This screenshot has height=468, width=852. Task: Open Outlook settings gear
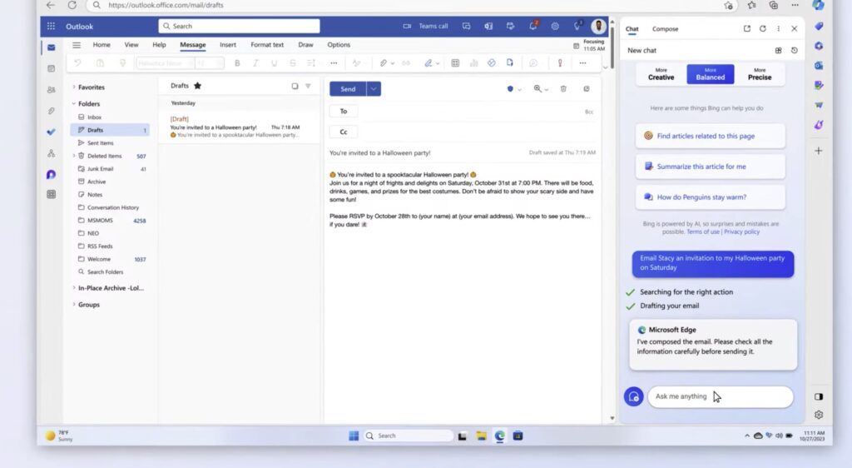click(555, 26)
